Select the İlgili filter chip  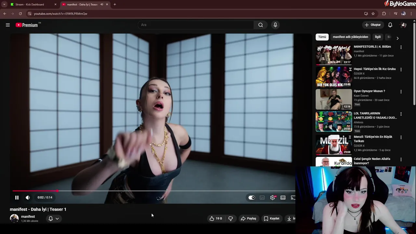tap(378, 37)
